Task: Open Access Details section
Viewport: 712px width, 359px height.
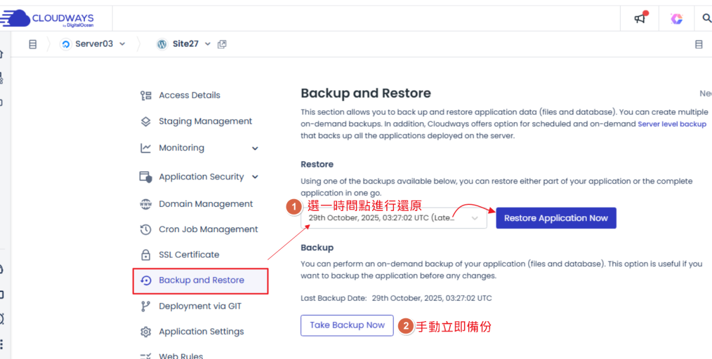Action: pos(189,95)
